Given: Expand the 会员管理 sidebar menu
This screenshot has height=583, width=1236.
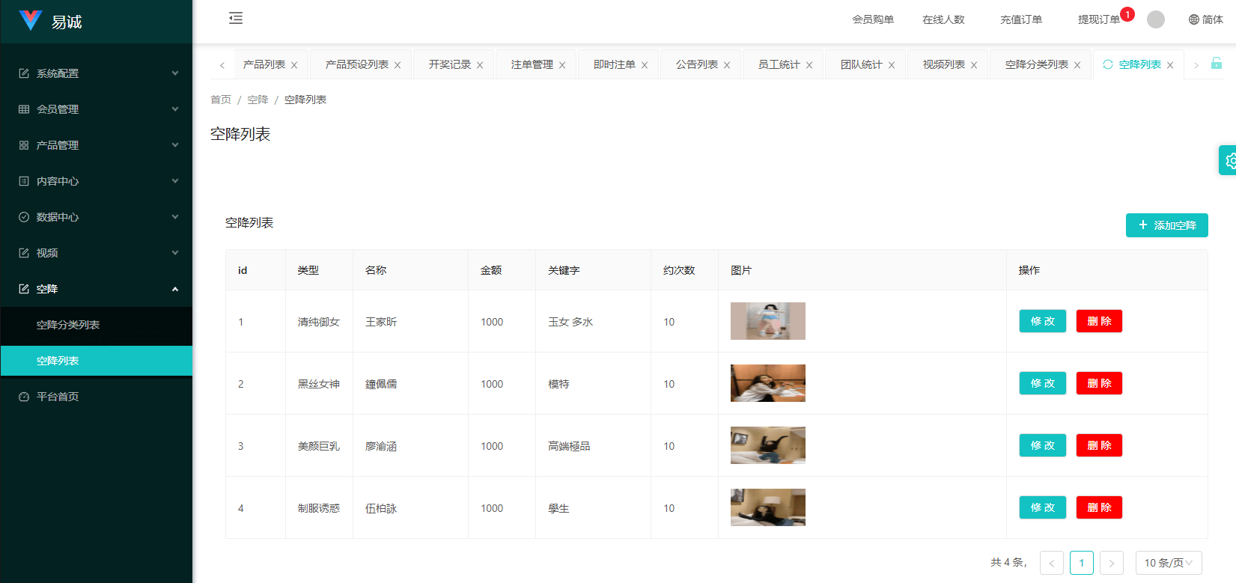Looking at the screenshot, I should point(97,109).
